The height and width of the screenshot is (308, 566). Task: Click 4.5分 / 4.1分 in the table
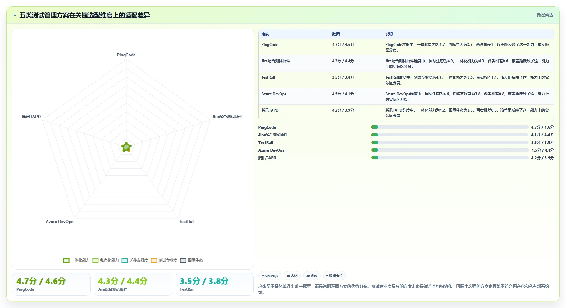pos(343,94)
